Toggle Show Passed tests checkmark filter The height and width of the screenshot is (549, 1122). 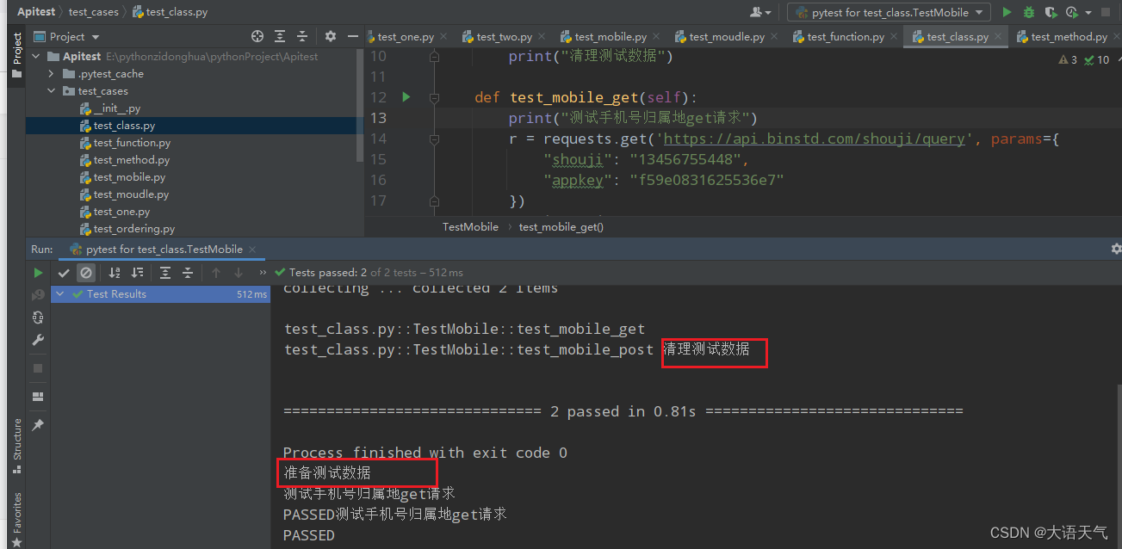click(63, 273)
